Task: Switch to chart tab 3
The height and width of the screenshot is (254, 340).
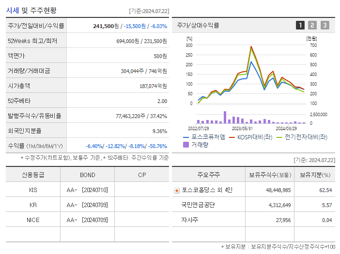Action: point(325,25)
